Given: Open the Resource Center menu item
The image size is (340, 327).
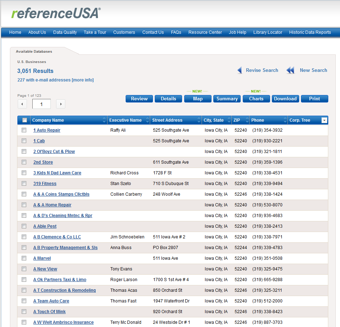Looking at the screenshot, I should pyautogui.click(x=205, y=32).
